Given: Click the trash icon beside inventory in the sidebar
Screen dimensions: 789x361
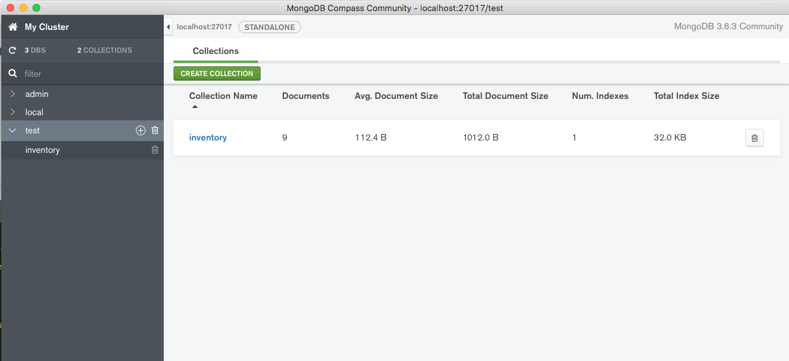Looking at the screenshot, I should 155,150.
